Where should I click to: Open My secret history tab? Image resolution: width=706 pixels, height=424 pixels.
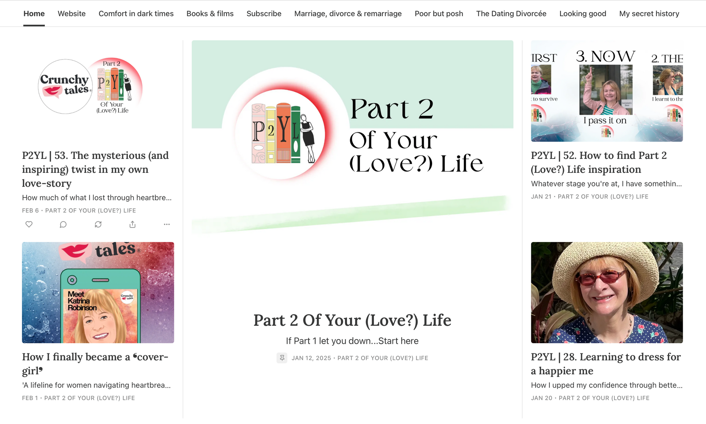tap(649, 14)
